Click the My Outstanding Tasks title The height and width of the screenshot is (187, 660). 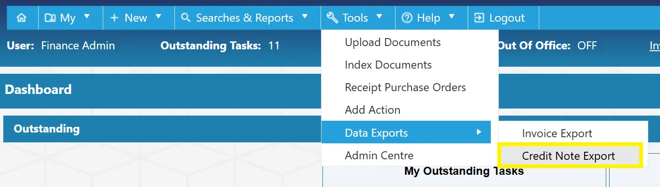(464, 171)
